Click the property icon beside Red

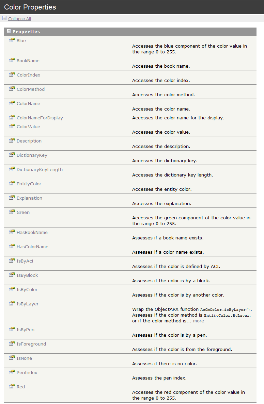click(12, 387)
